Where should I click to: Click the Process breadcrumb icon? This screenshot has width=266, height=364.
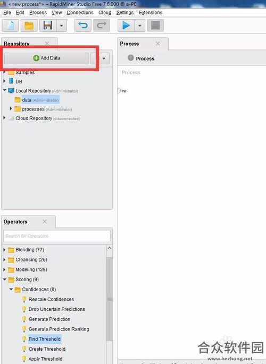[x=131, y=57]
